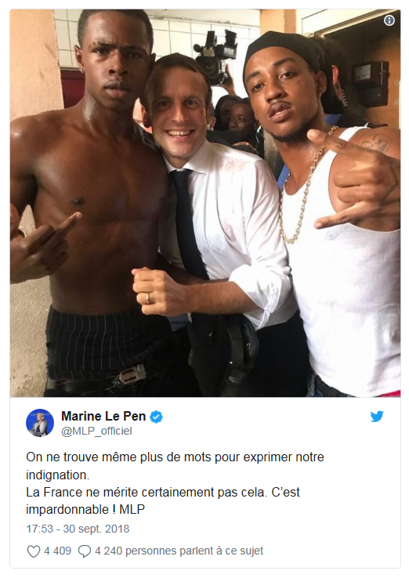The width and height of the screenshot is (409, 578).
Task: Click the reply speech bubble icon
Action: tap(85, 551)
